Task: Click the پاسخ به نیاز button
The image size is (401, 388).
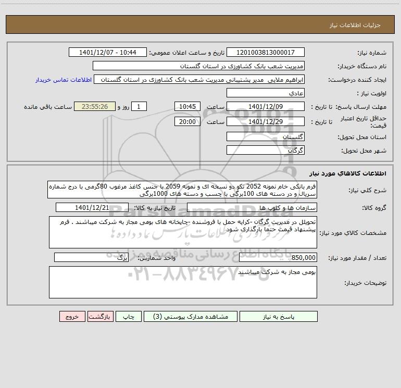Action: click(x=279, y=316)
